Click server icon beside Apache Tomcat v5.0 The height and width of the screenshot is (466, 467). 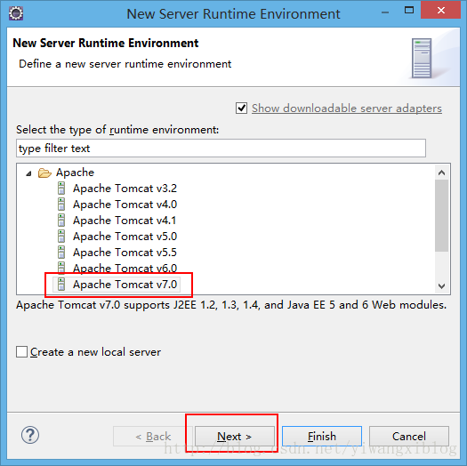[61, 237]
